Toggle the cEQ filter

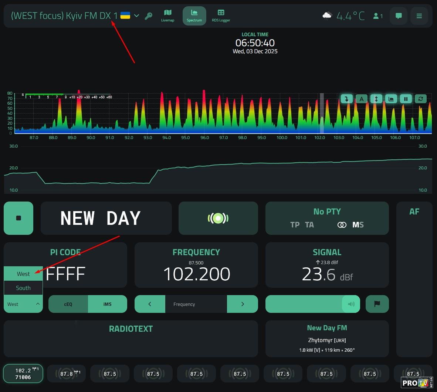[68, 304]
